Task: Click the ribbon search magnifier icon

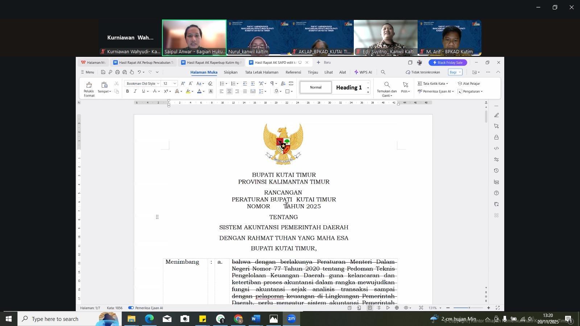Action: tap(383, 72)
